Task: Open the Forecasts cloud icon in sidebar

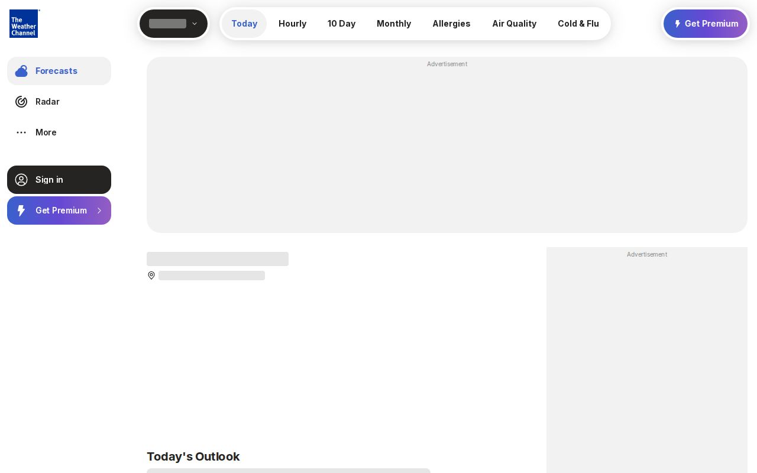Action: [x=21, y=71]
